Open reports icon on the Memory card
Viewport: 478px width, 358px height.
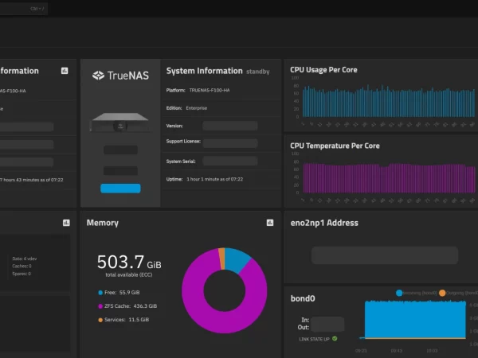click(x=269, y=224)
